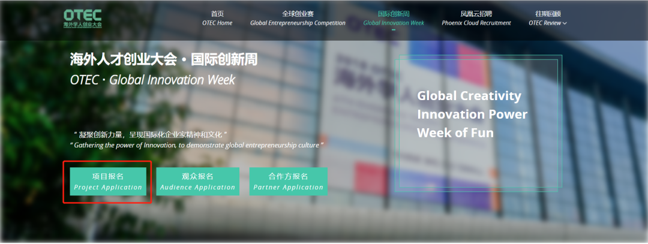Image resolution: width=648 pixels, height=244 pixels.
Task: Click the Chinese title 海外人才创业大会·国际创新周
Action: pyautogui.click(x=164, y=60)
